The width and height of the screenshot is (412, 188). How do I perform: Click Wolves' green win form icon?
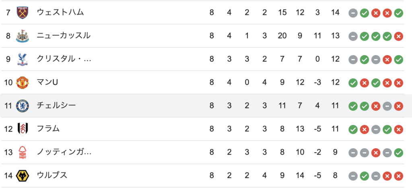[364, 176]
